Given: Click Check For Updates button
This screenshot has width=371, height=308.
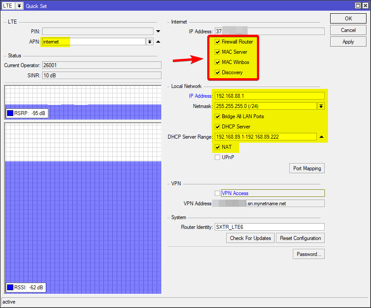Looking at the screenshot, I should [x=250, y=238].
